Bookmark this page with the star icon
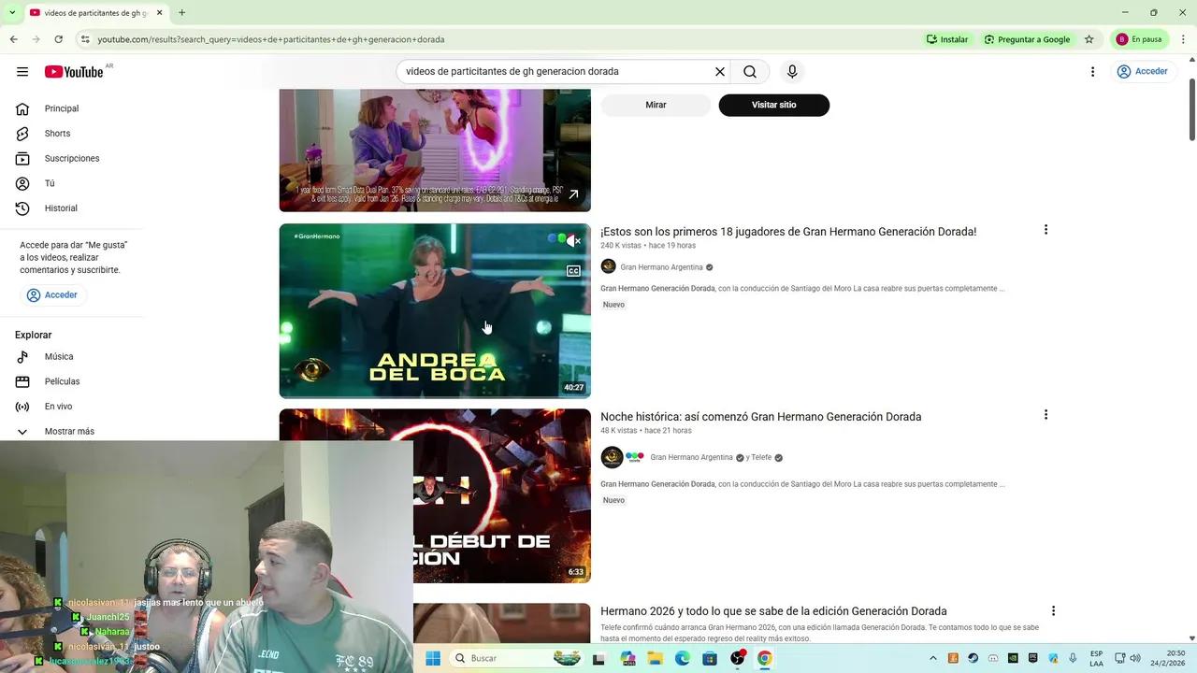 pyautogui.click(x=1089, y=39)
